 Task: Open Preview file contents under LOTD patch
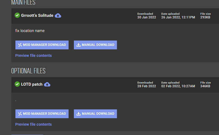tap(33, 124)
